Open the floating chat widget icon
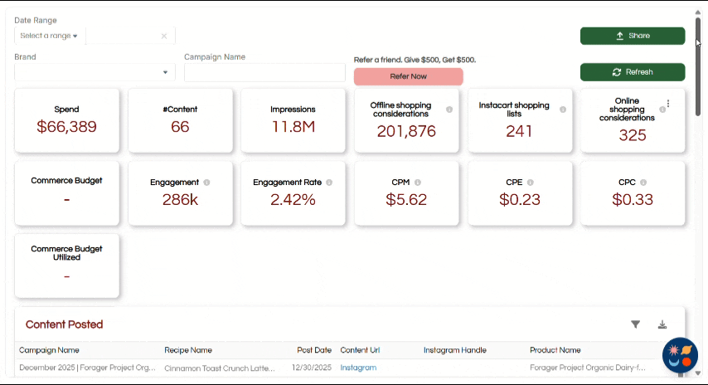This screenshot has height=385, width=708. pos(680,355)
